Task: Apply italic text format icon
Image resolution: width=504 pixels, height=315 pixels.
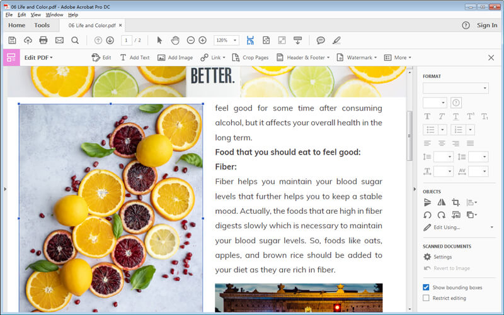Action: (442, 116)
